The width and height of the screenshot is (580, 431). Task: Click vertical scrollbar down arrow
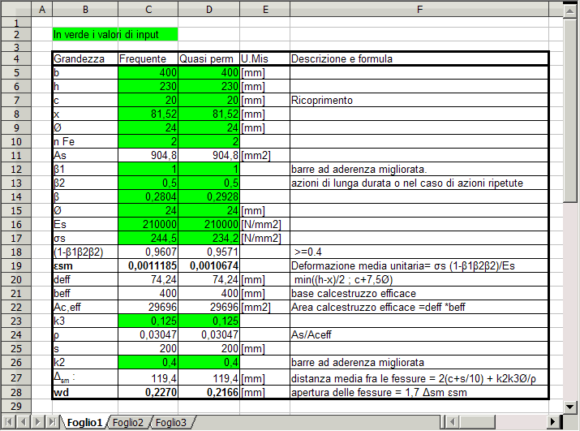(x=569, y=407)
